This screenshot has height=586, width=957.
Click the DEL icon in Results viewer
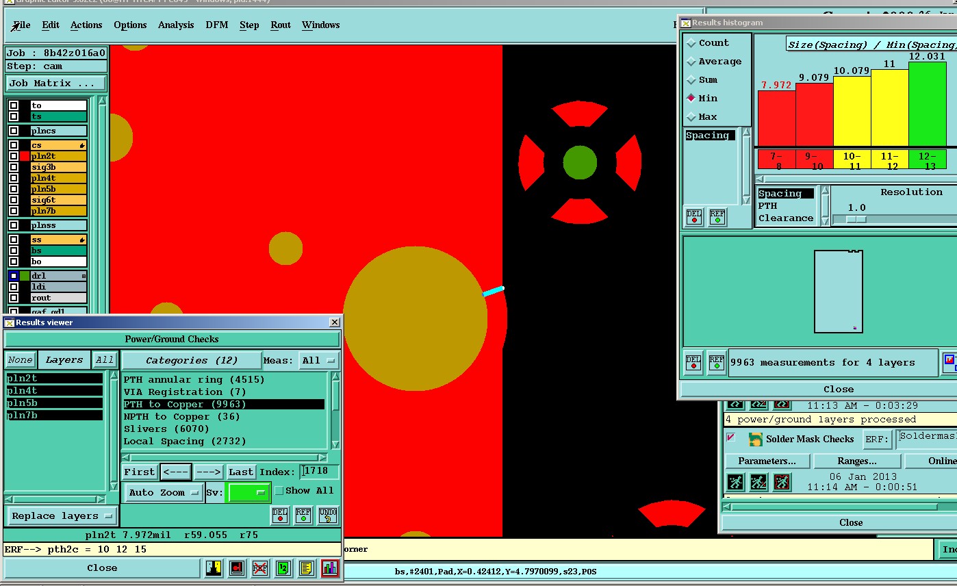pos(280,515)
